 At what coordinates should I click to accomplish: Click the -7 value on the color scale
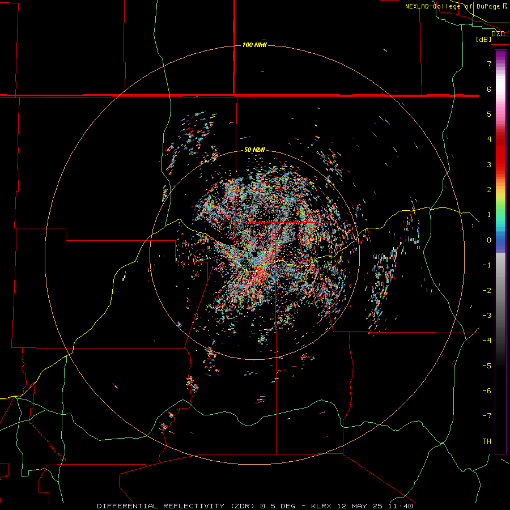tap(487, 416)
